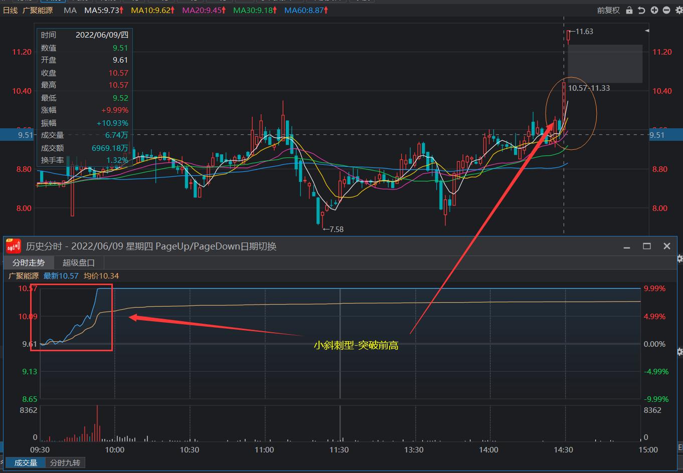Close the 历史分时 popup window
The height and width of the screenshot is (473, 683).
666,246
